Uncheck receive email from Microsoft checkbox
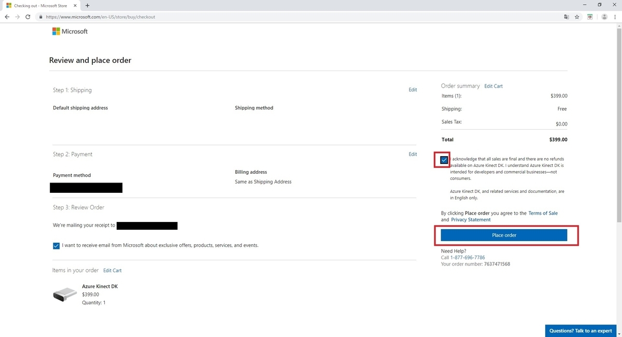 pyautogui.click(x=56, y=246)
